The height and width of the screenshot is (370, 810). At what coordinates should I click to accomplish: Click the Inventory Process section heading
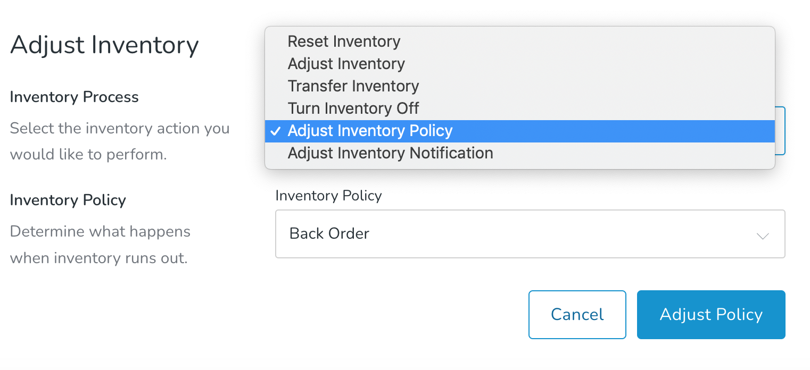pyautogui.click(x=74, y=97)
